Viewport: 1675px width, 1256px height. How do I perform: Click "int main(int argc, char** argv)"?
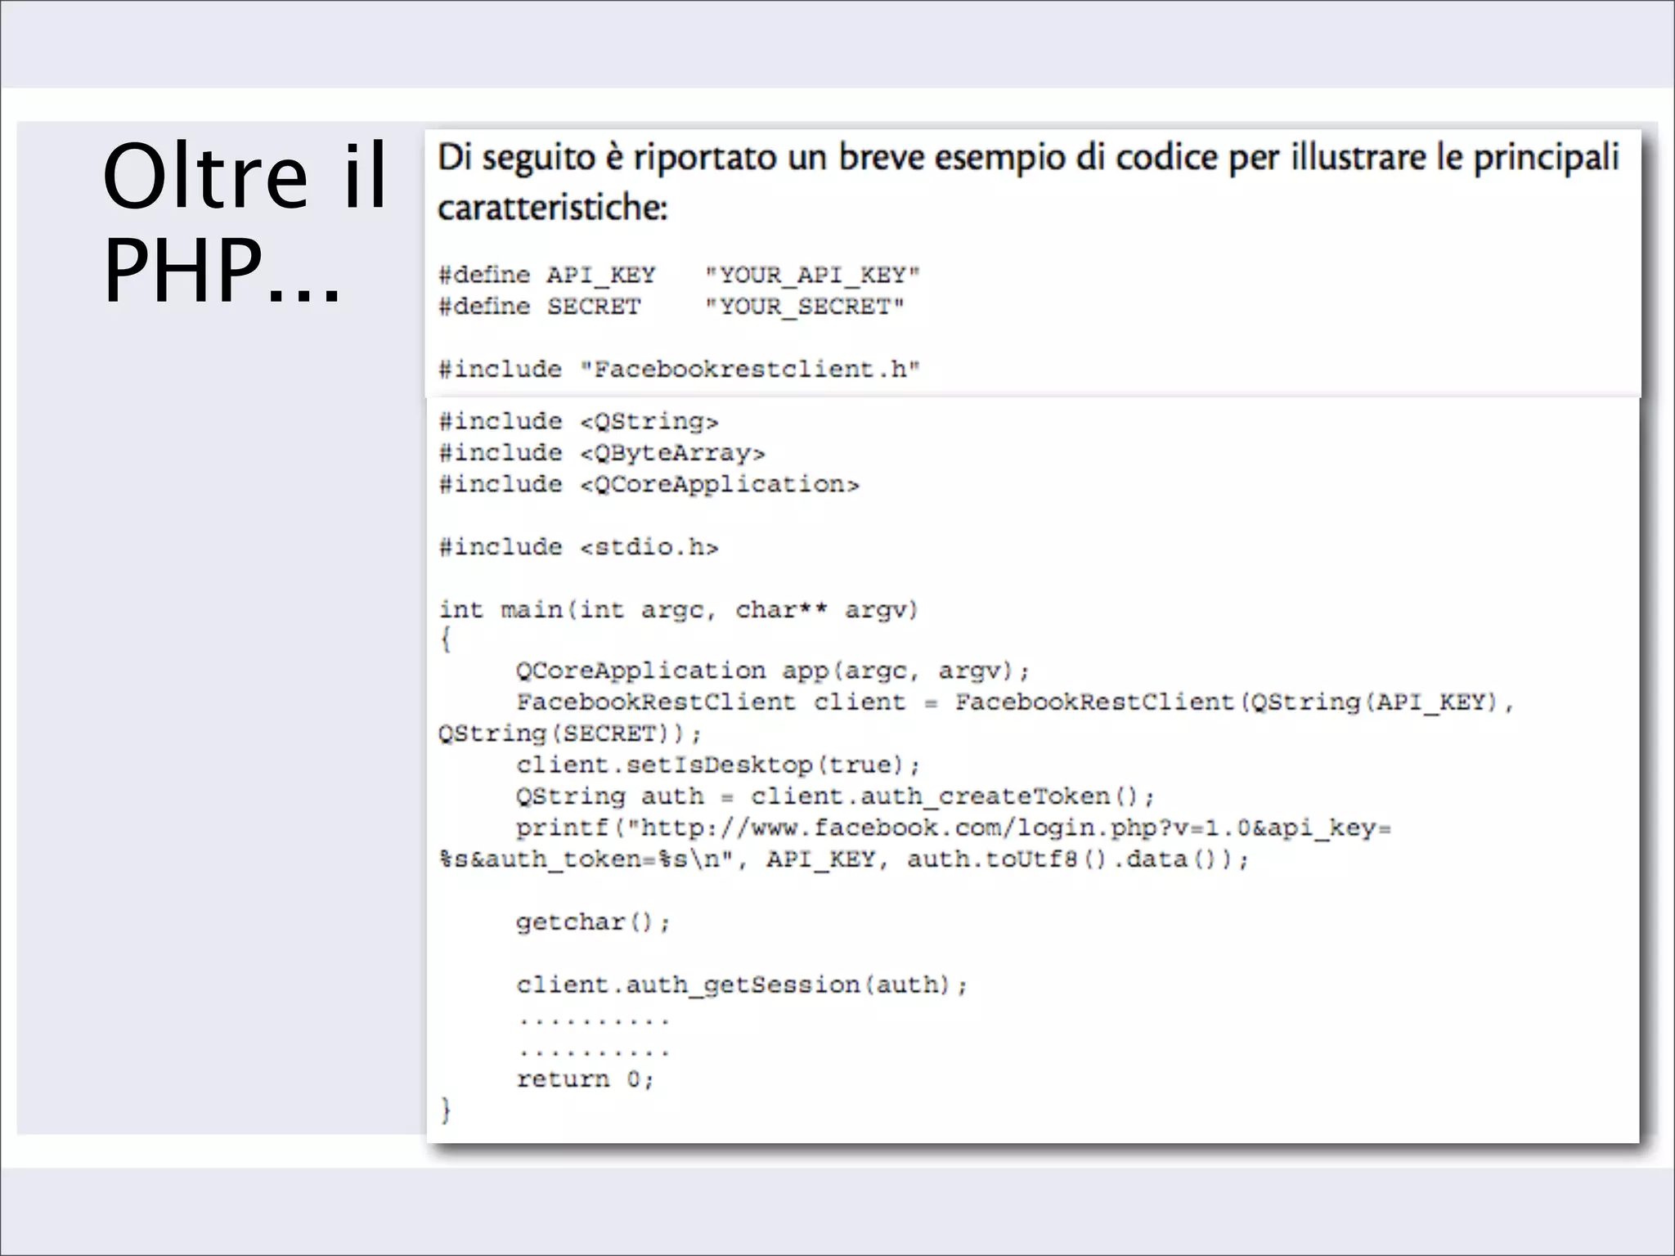pos(679,610)
